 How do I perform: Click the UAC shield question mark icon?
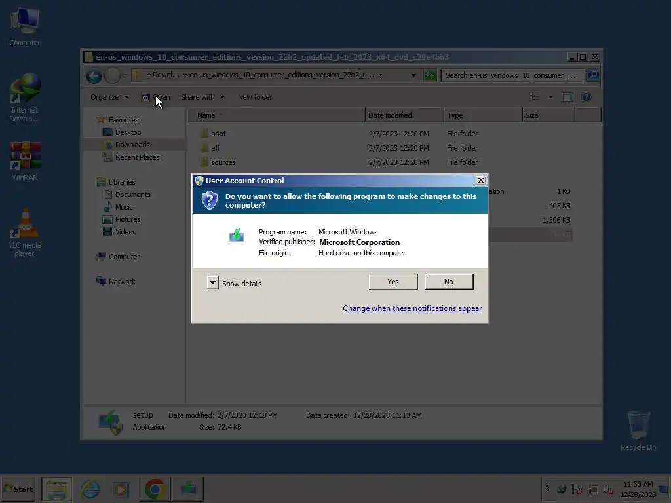click(x=210, y=200)
